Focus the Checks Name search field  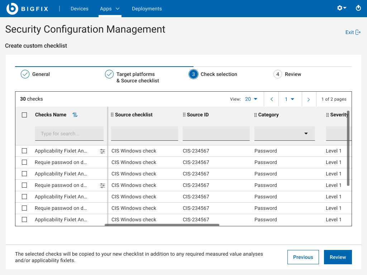click(x=69, y=134)
